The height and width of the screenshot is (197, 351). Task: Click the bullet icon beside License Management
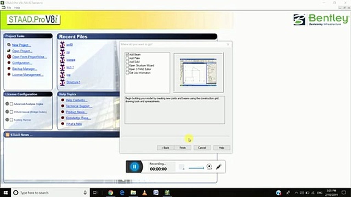[9, 75]
